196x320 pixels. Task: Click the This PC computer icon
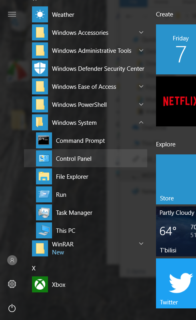pos(44,230)
